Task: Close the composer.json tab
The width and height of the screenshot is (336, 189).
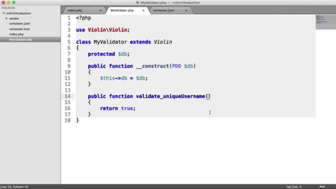Action: click(x=186, y=10)
